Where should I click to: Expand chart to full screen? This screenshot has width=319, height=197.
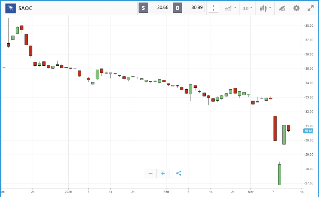pyautogui.click(x=311, y=8)
